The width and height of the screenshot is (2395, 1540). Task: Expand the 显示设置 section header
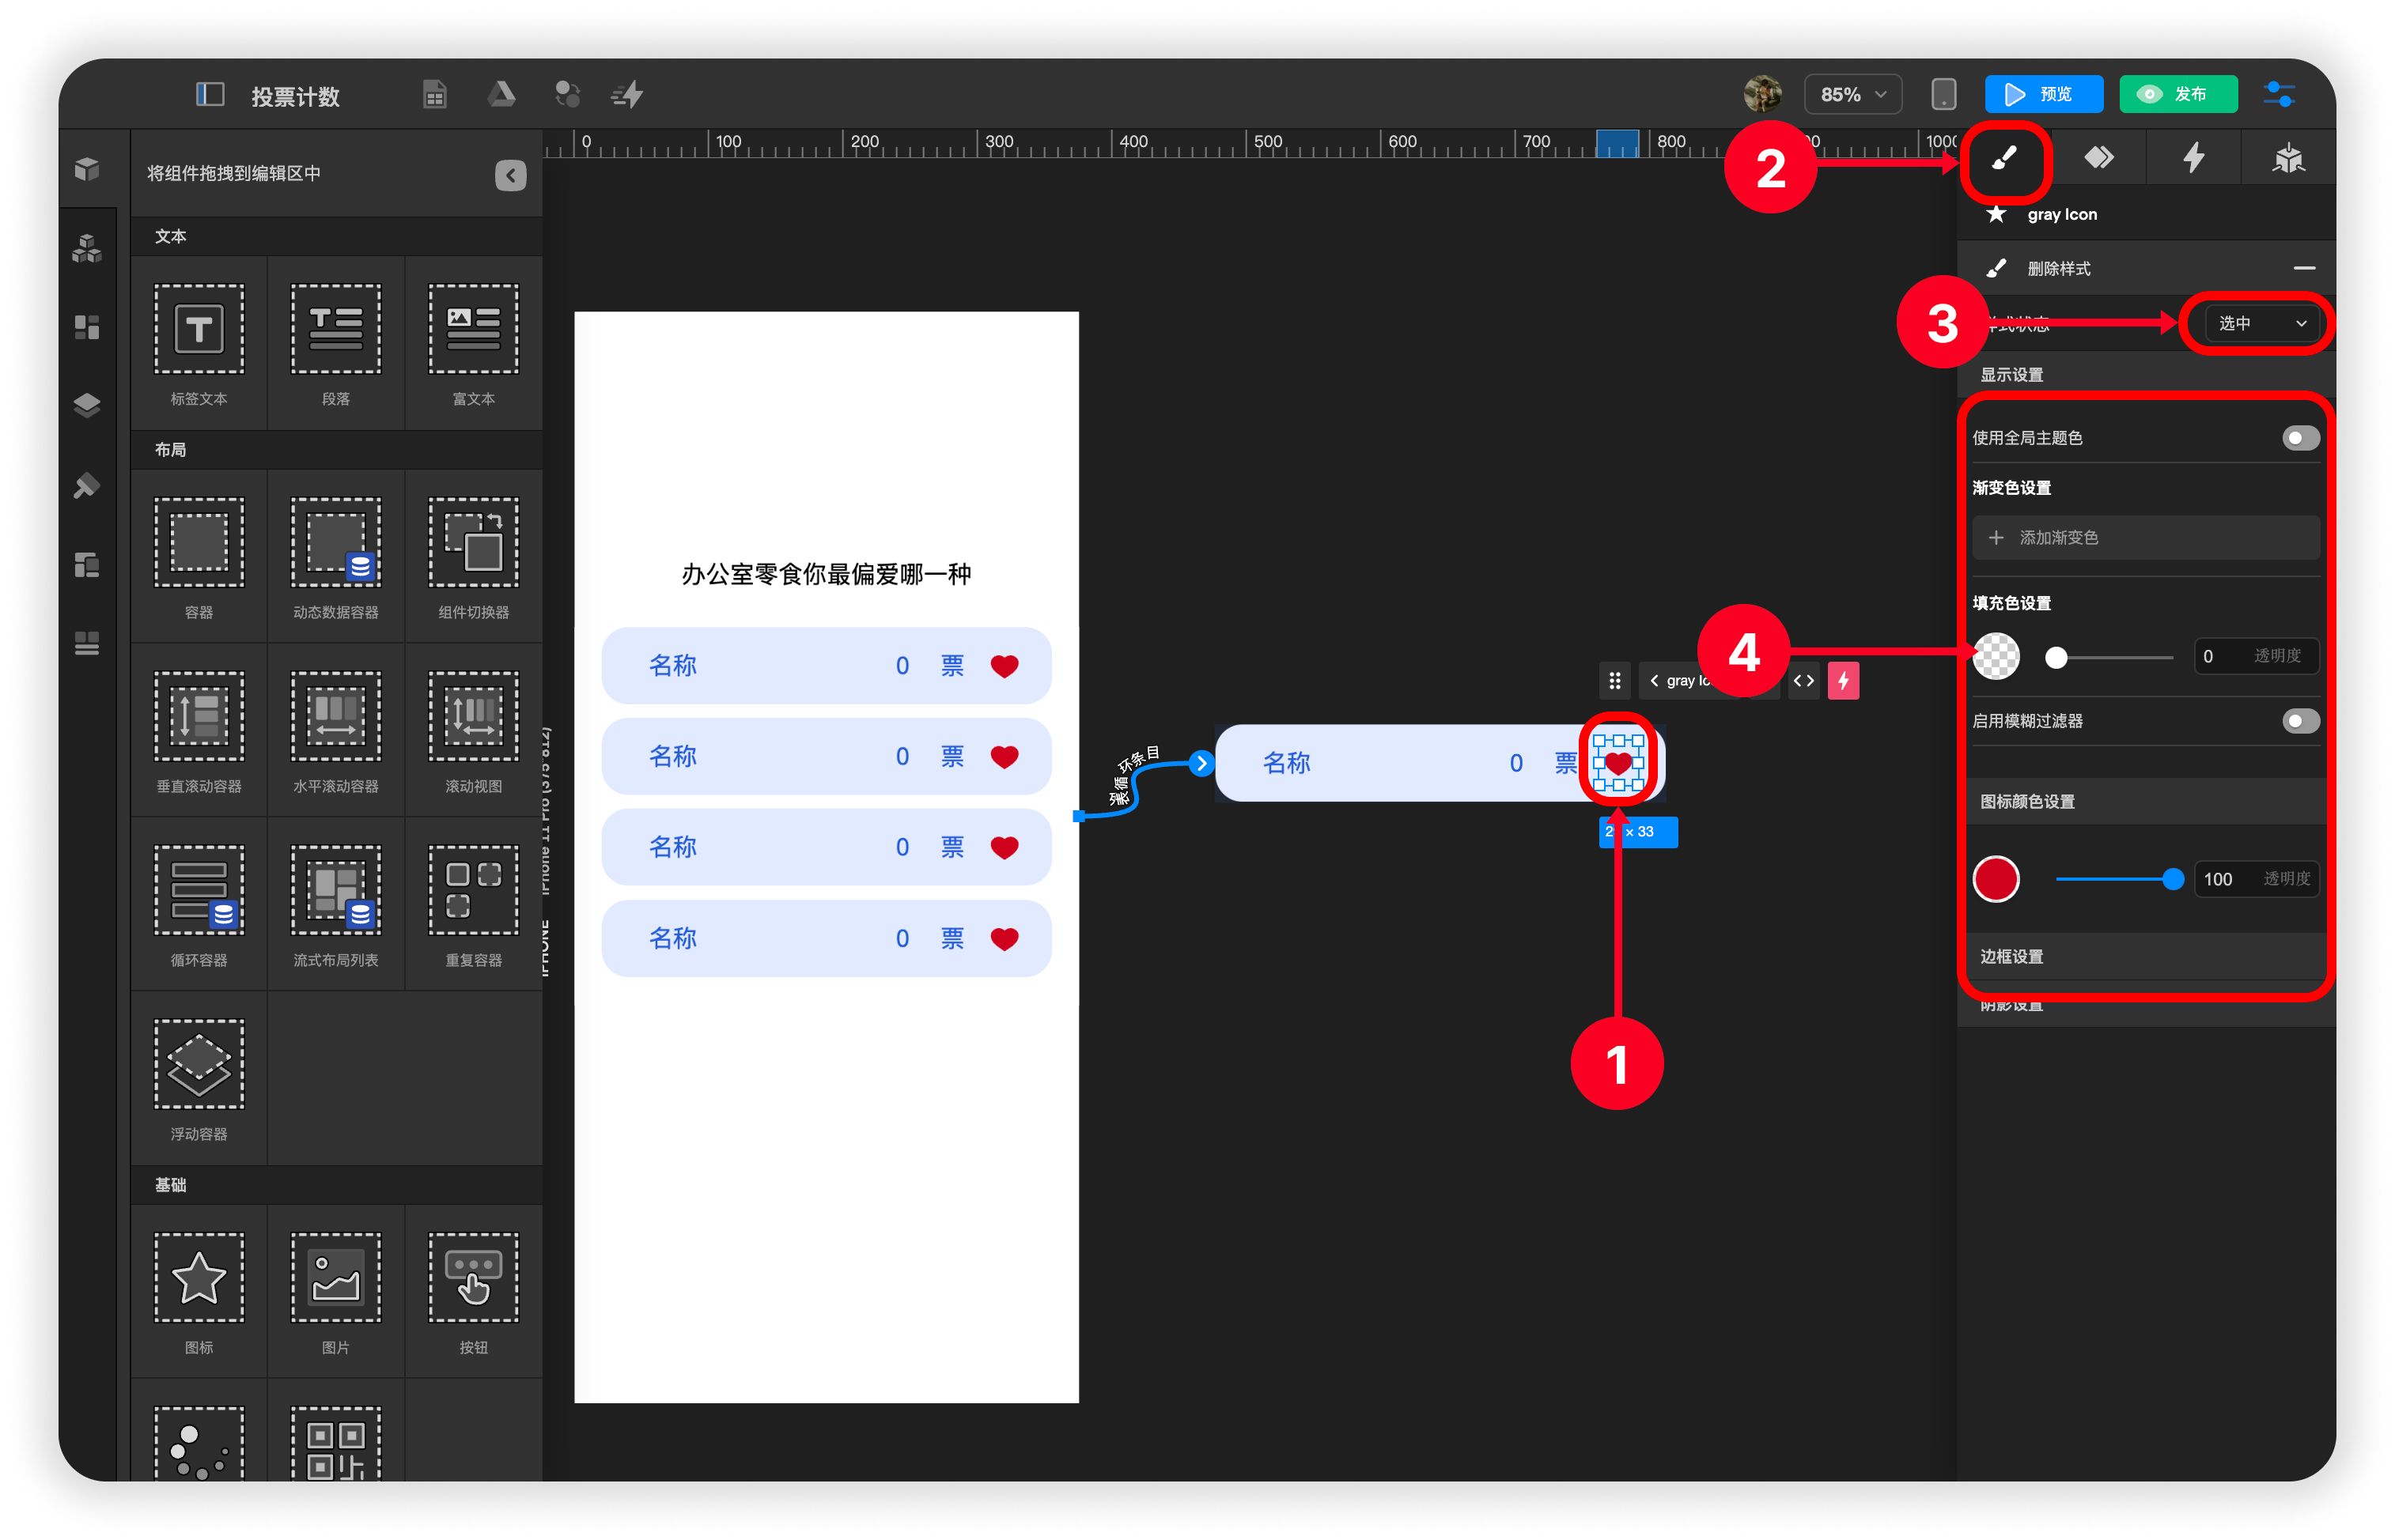tap(2145, 375)
